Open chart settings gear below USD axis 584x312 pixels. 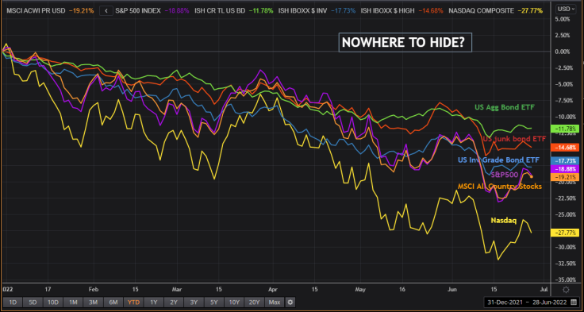(566, 290)
